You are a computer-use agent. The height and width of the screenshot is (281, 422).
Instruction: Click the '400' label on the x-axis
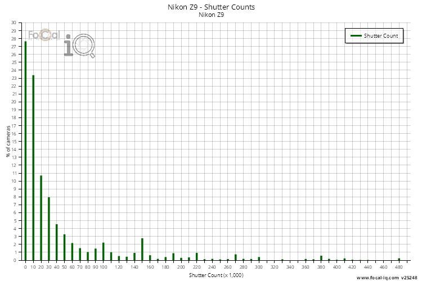(x=336, y=267)
